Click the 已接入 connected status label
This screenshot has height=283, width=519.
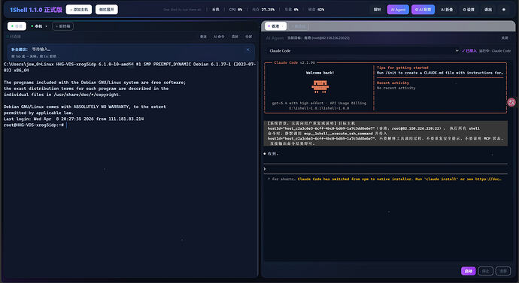pyautogui.click(x=469, y=51)
